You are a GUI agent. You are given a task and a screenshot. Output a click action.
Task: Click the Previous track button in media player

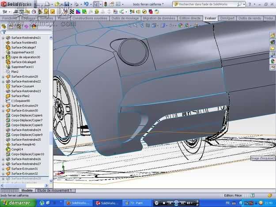pyautogui.click(x=170, y=203)
